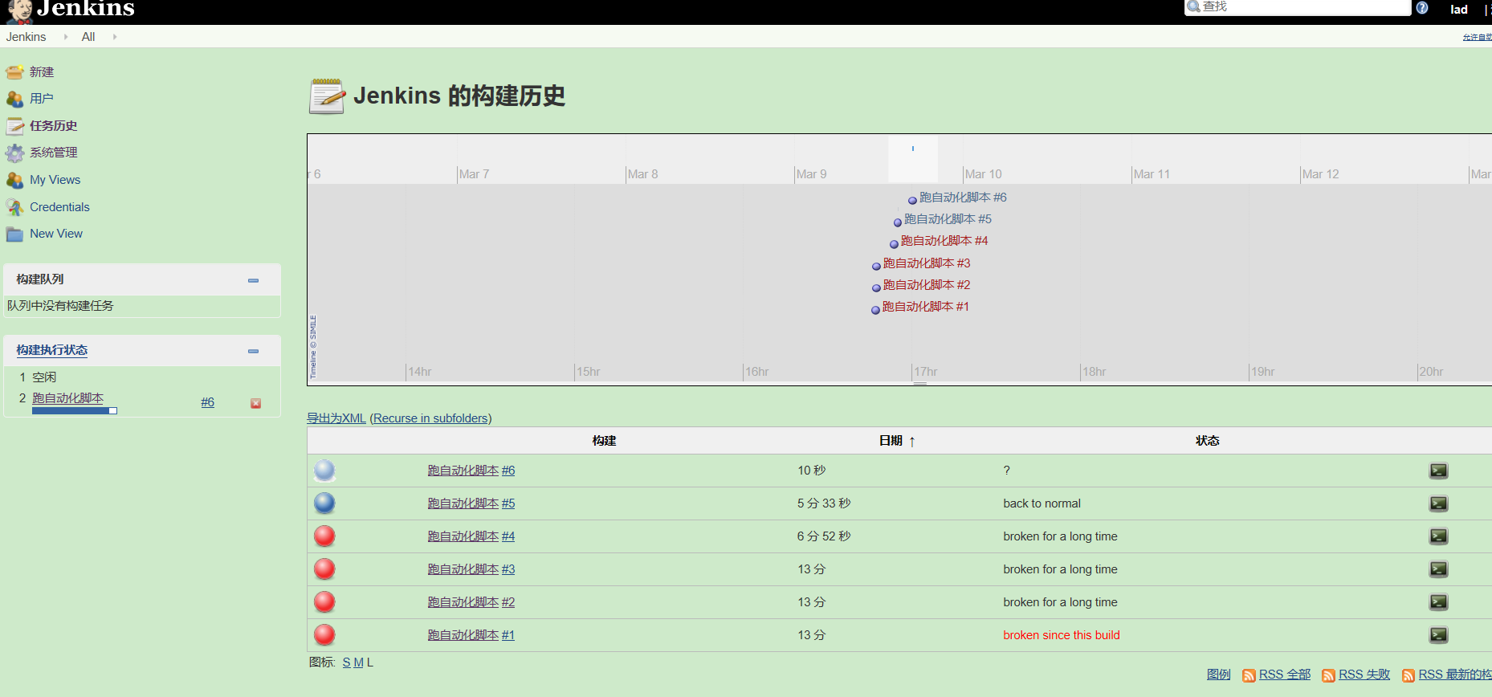Click the 图例 legend link
Screen dimensions: 1492x697
(x=1218, y=675)
